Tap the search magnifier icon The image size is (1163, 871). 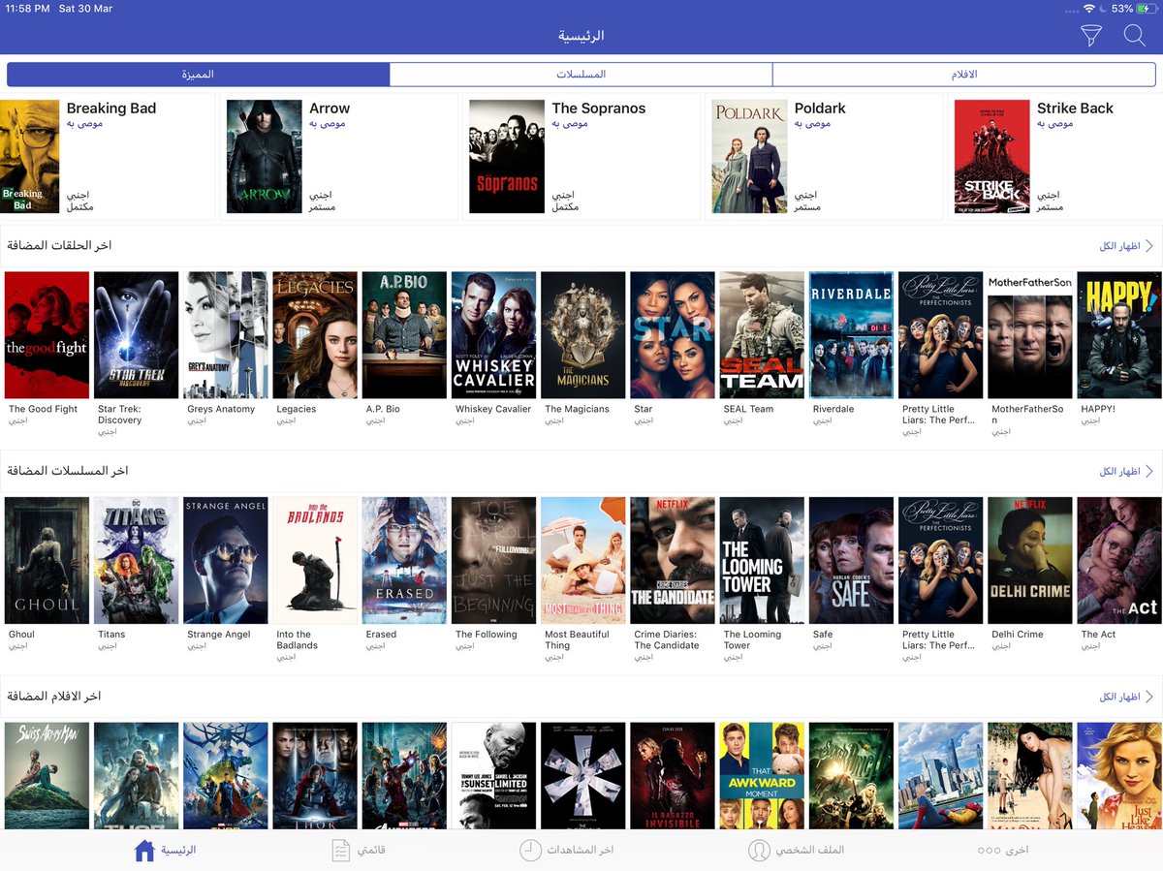click(1134, 36)
